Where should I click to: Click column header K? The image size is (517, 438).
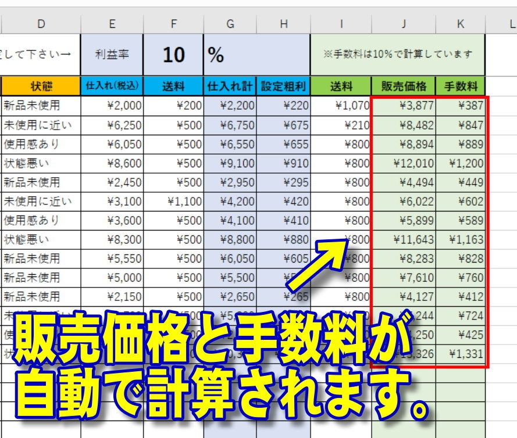pyautogui.click(x=460, y=24)
